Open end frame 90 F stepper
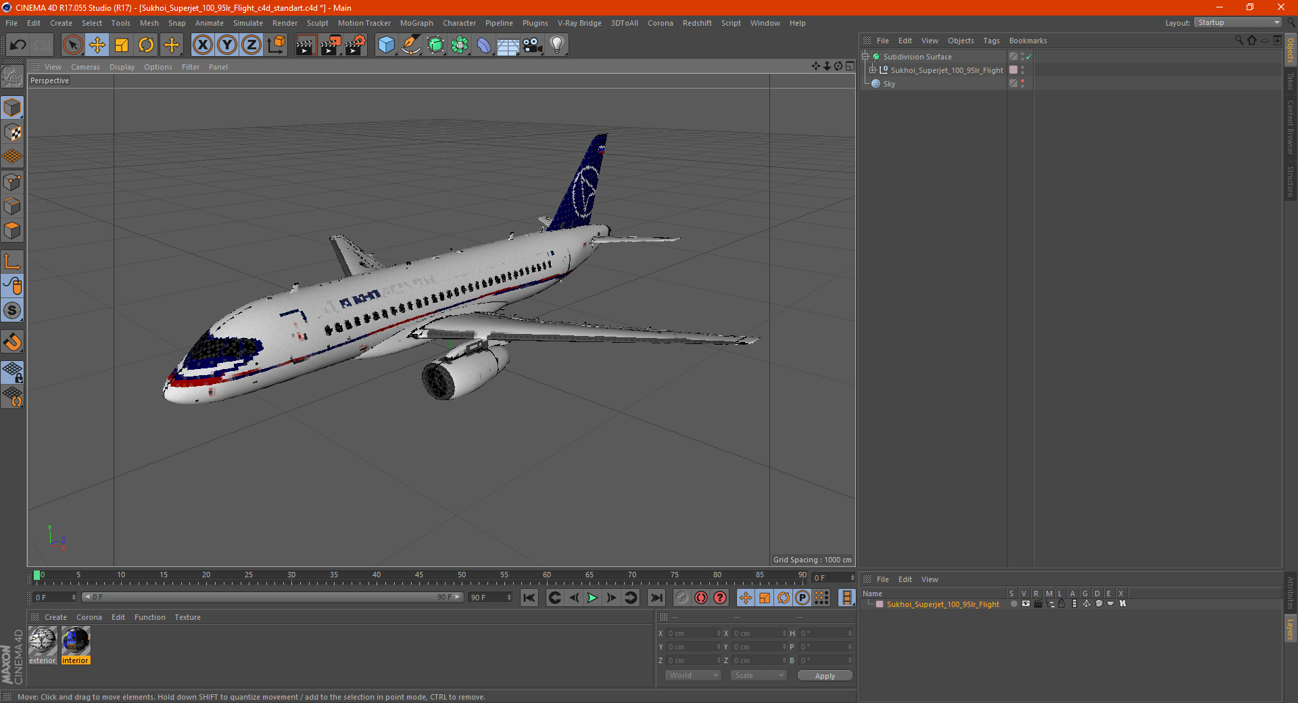 point(509,598)
